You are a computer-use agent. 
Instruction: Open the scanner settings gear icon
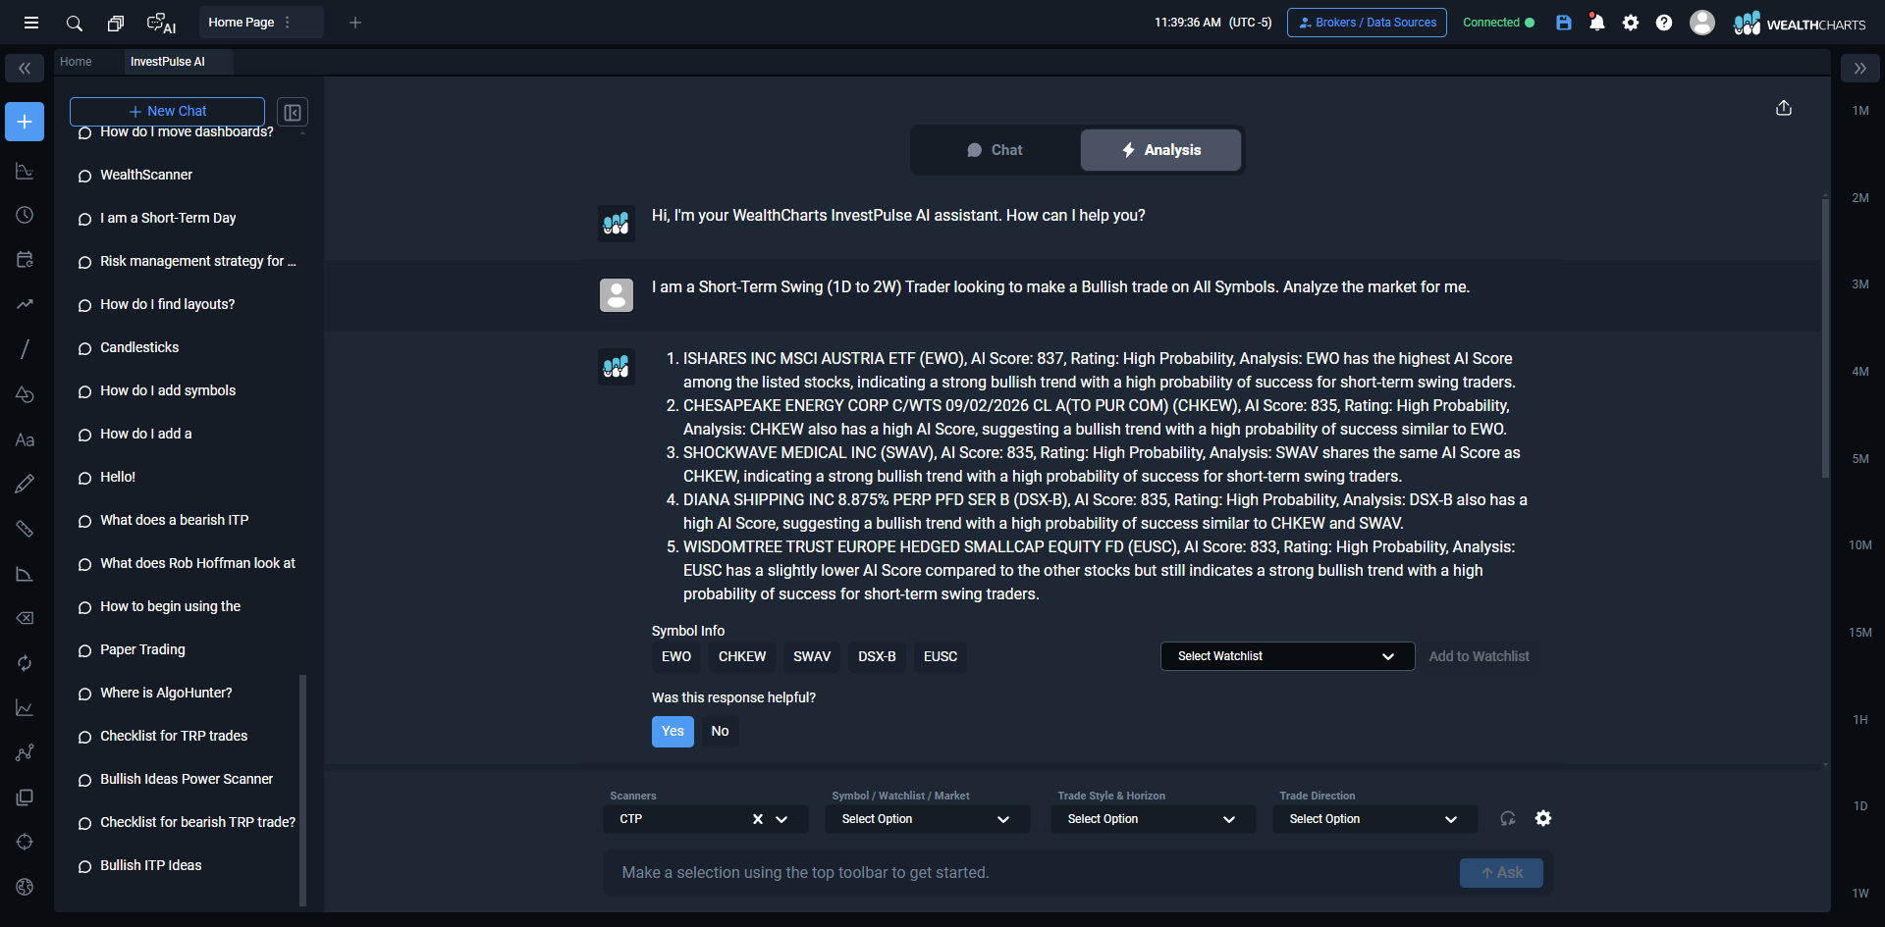tap(1543, 818)
